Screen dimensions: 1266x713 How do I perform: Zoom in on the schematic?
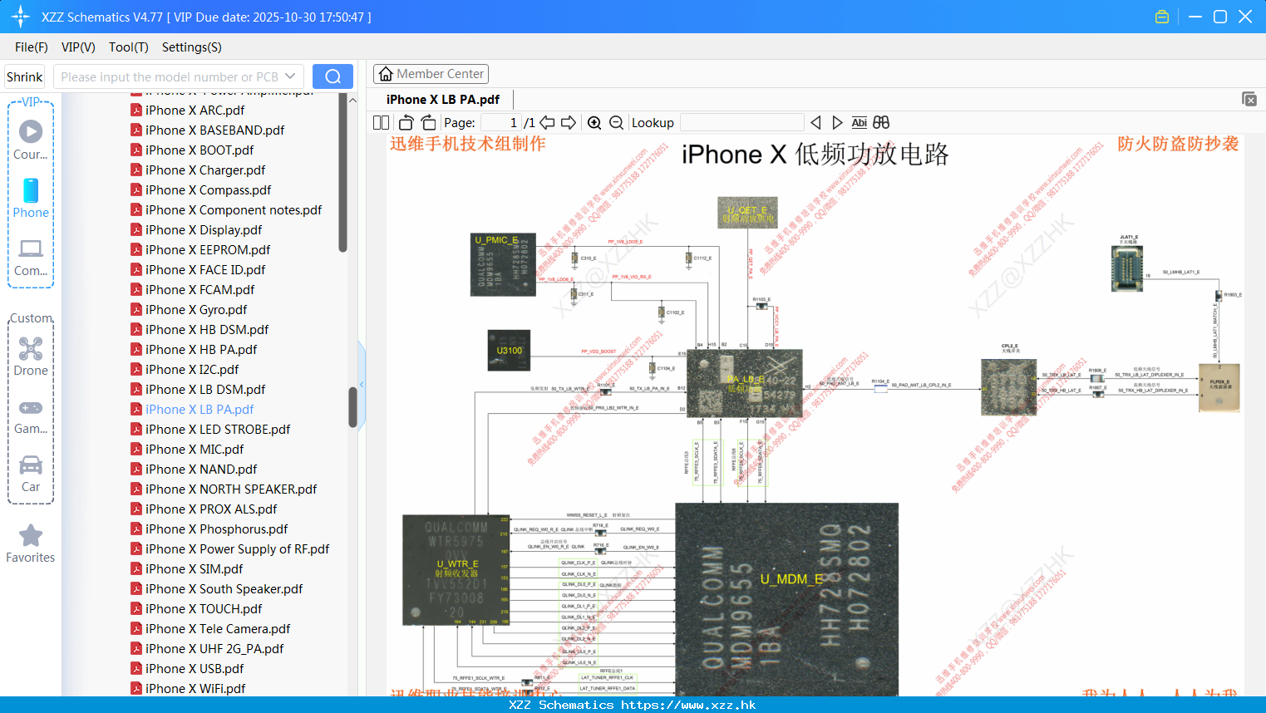point(594,122)
